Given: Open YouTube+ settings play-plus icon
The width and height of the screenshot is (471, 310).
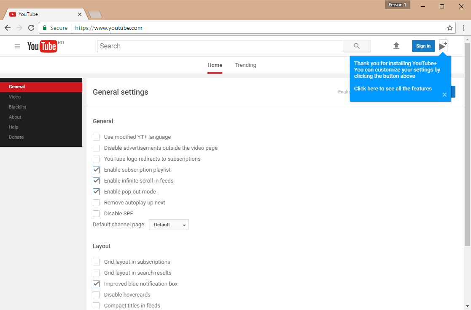Looking at the screenshot, I should point(443,46).
